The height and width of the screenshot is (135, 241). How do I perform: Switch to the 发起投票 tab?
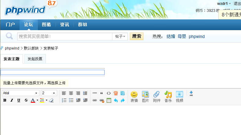pos(35,59)
